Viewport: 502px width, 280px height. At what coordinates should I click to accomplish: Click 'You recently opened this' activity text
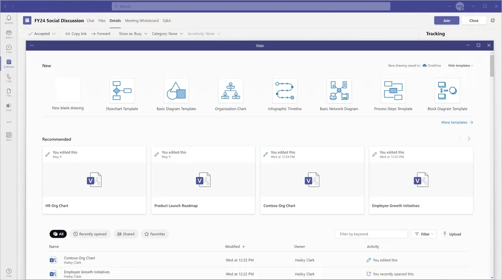coord(393,274)
